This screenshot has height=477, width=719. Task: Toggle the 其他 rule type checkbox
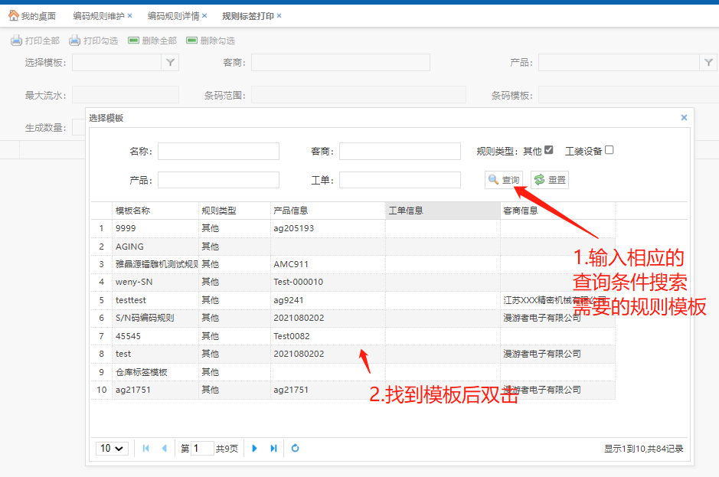pos(548,150)
